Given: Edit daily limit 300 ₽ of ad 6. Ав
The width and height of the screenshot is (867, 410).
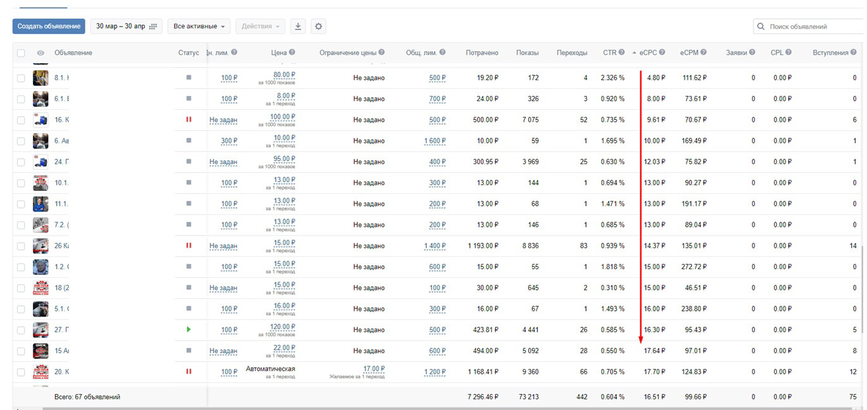Looking at the screenshot, I should point(229,141).
